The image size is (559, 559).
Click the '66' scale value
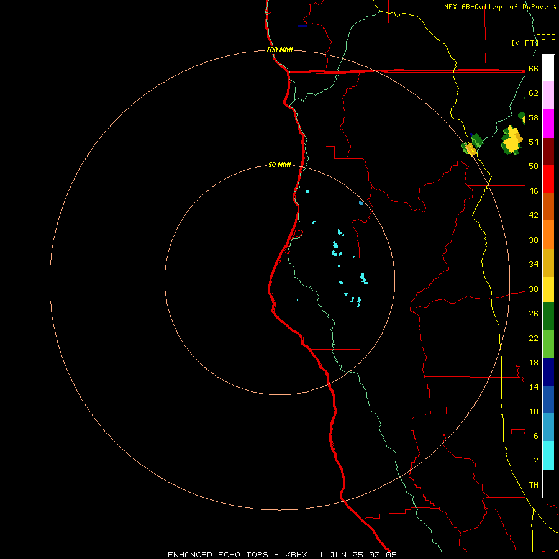pos(534,68)
